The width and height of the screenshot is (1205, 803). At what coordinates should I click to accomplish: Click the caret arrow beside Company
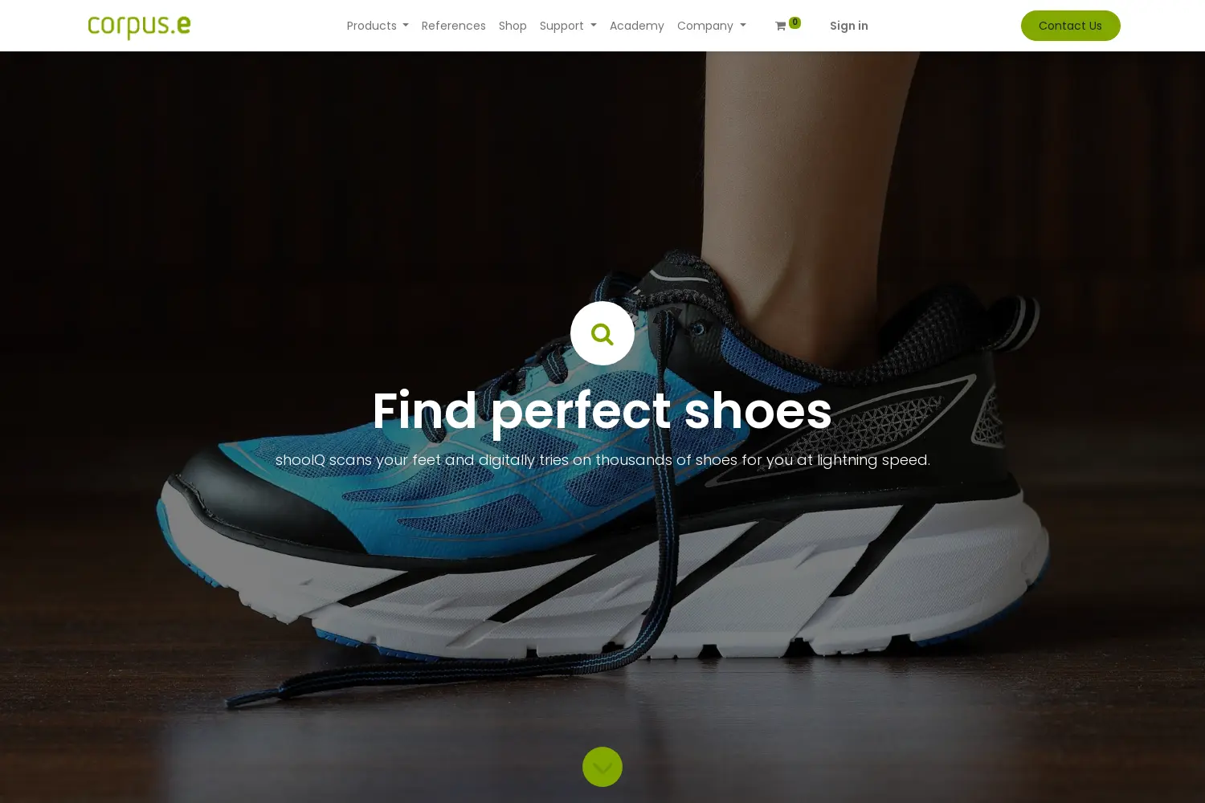point(743,26)
